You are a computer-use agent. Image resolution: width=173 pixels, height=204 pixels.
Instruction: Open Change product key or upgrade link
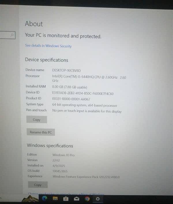pyautogui.click(x=66, y=194)
